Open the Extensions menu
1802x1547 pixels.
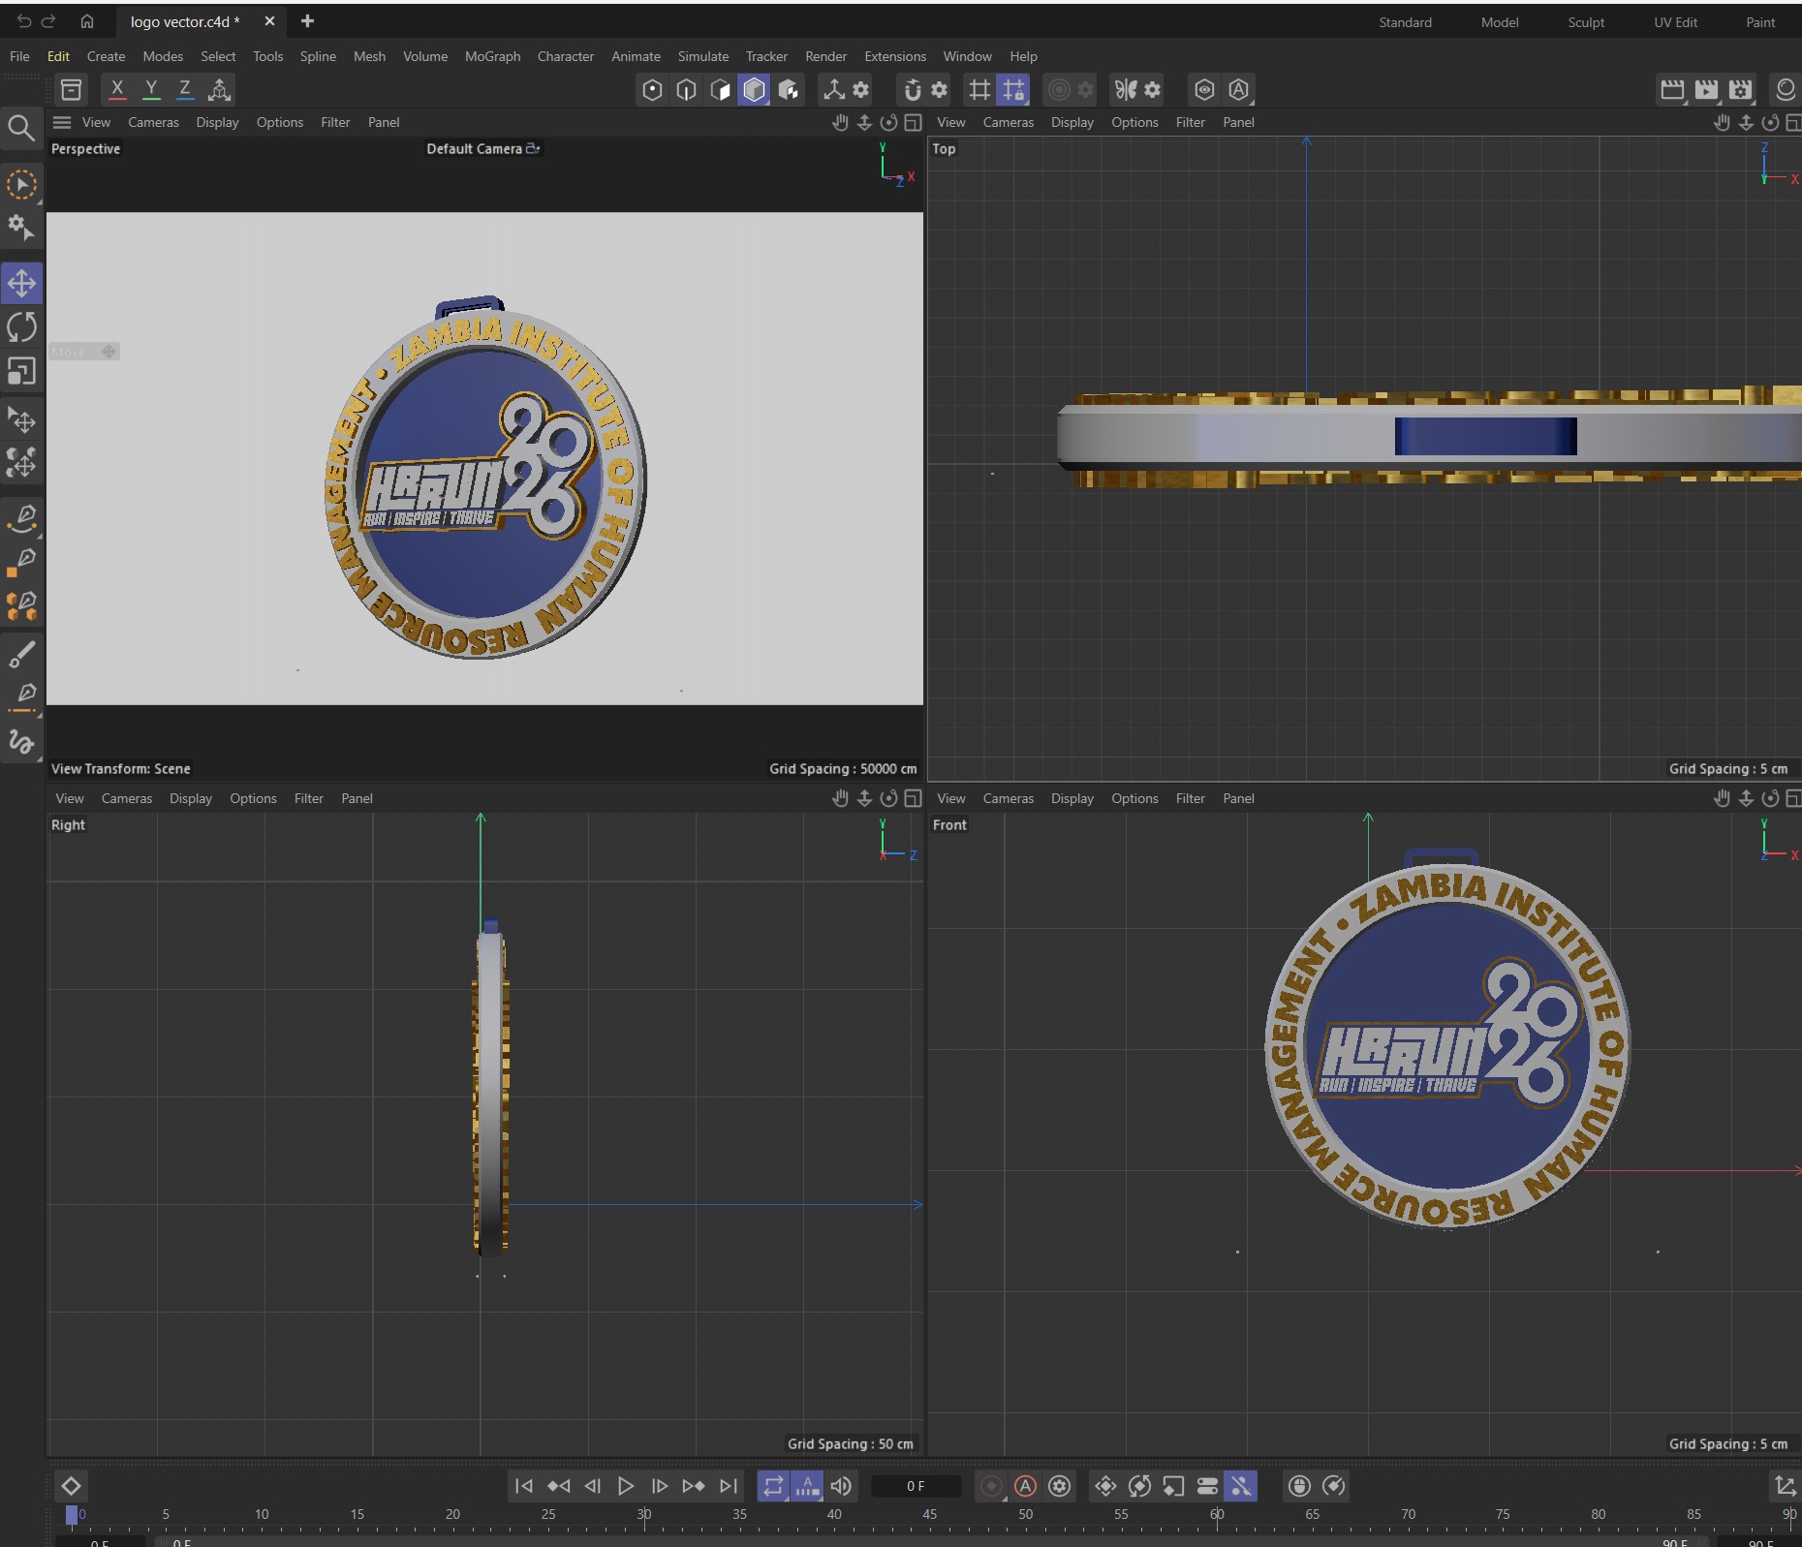(x=894, y=56)
